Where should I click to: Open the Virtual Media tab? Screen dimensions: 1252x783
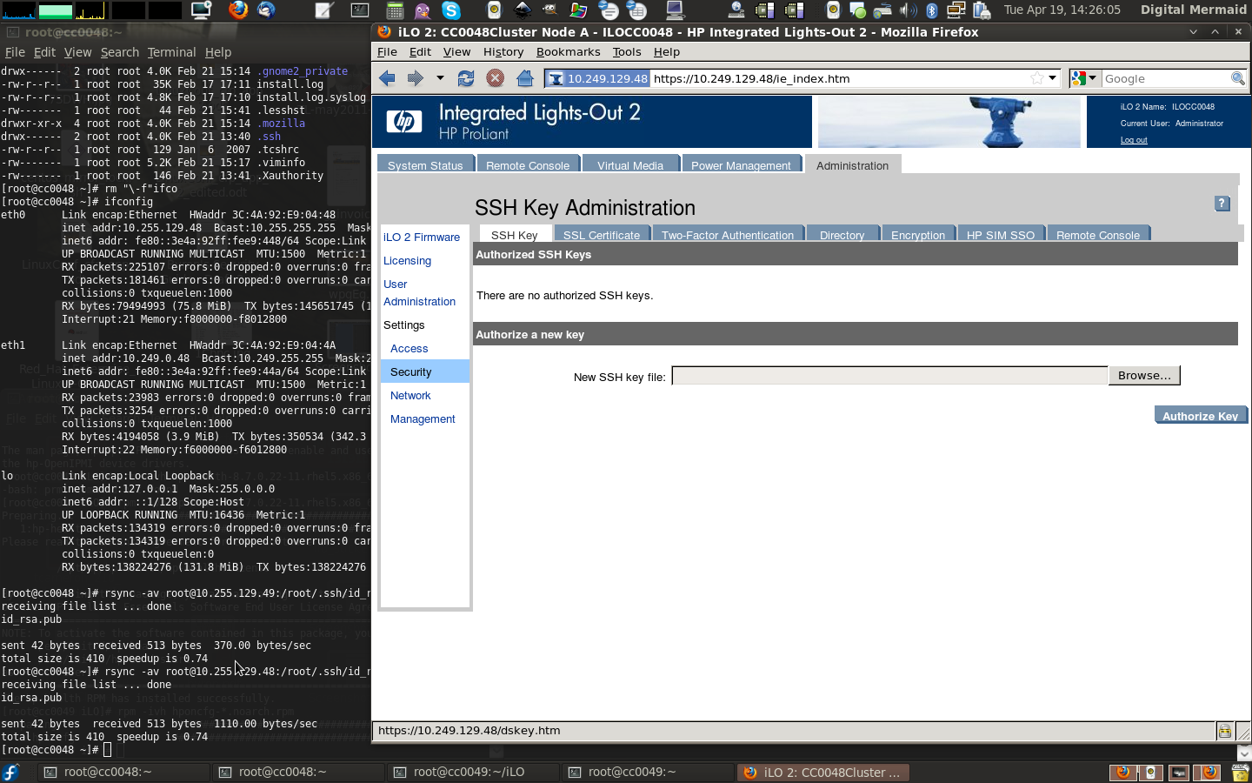[630, 165]
